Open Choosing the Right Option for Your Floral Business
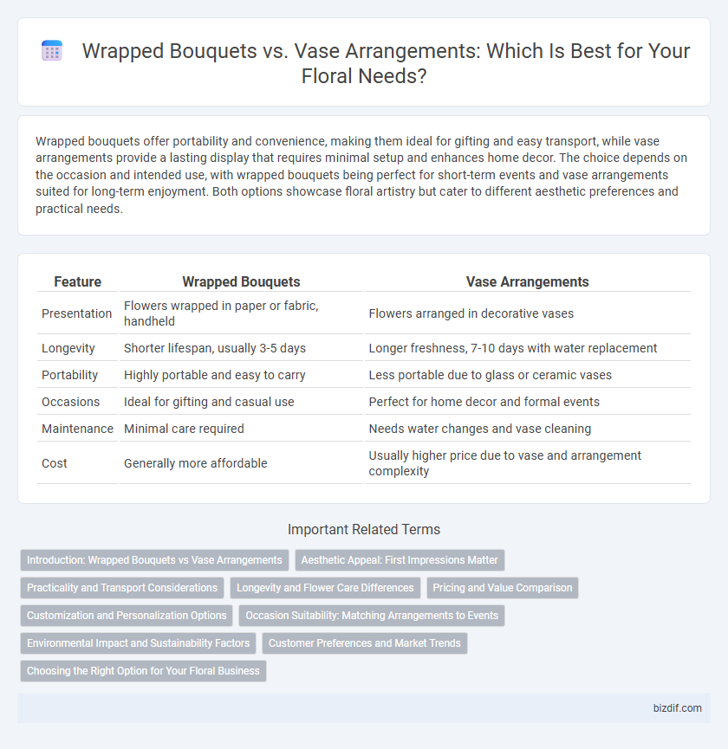This screenshot has height=749, width=728. pos(143,671)
